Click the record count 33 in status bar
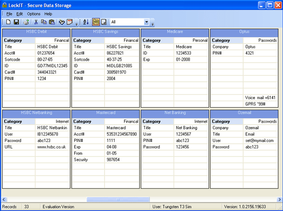Viewport: 283px width, 211px height. pos(26,207)
